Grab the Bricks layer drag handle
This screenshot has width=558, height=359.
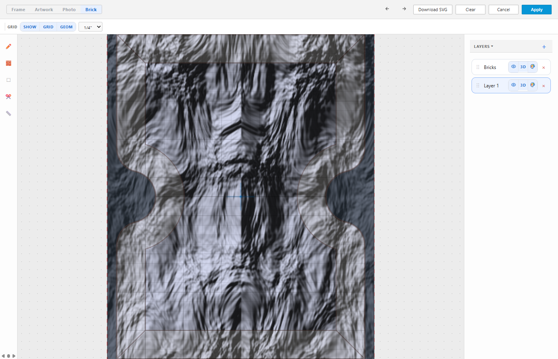pos(478,67)
